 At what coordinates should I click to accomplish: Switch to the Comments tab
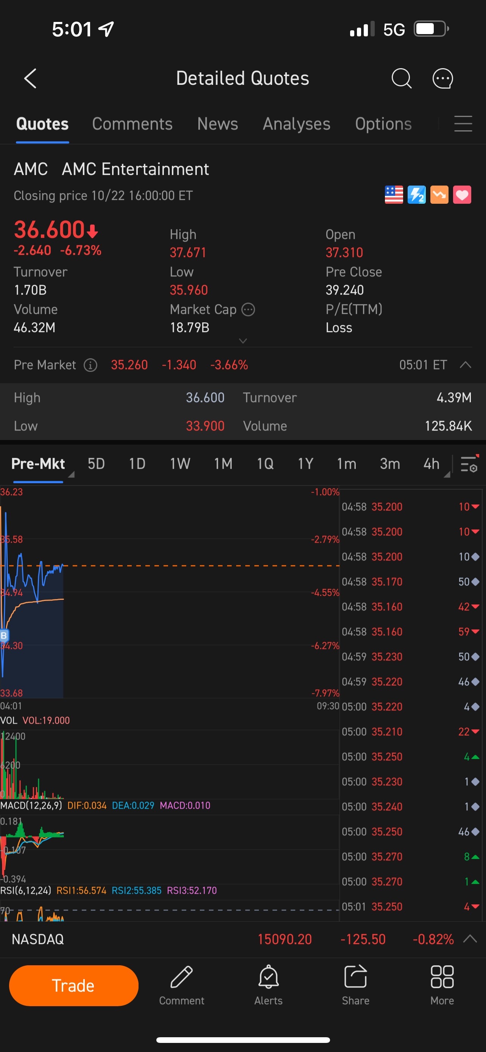[132, 124]
